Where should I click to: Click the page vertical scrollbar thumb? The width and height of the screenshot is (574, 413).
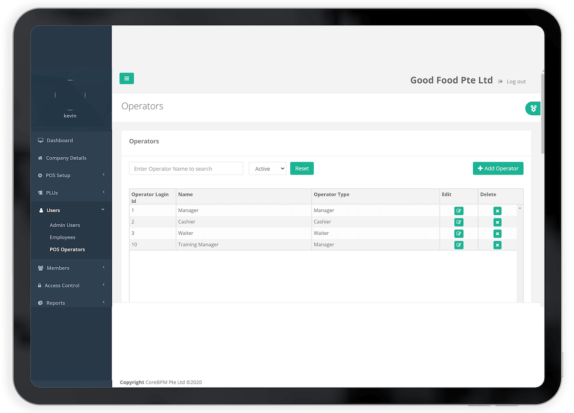click(542, 113)
